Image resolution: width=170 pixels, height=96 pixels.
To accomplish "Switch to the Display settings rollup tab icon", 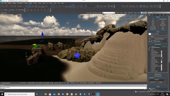I will pyautogui.click(x=160, y=15).
